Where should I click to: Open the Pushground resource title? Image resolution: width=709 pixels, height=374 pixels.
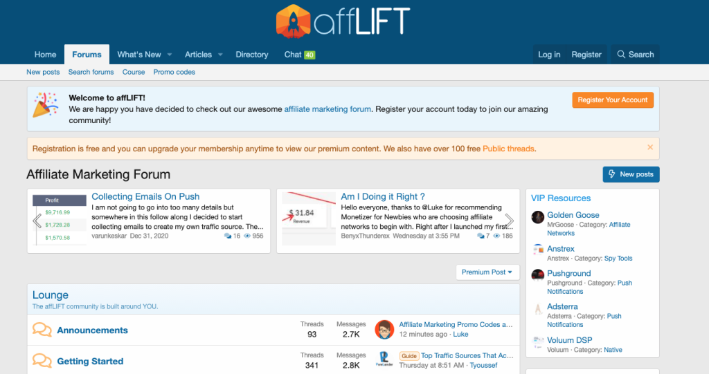click(569, 273)
